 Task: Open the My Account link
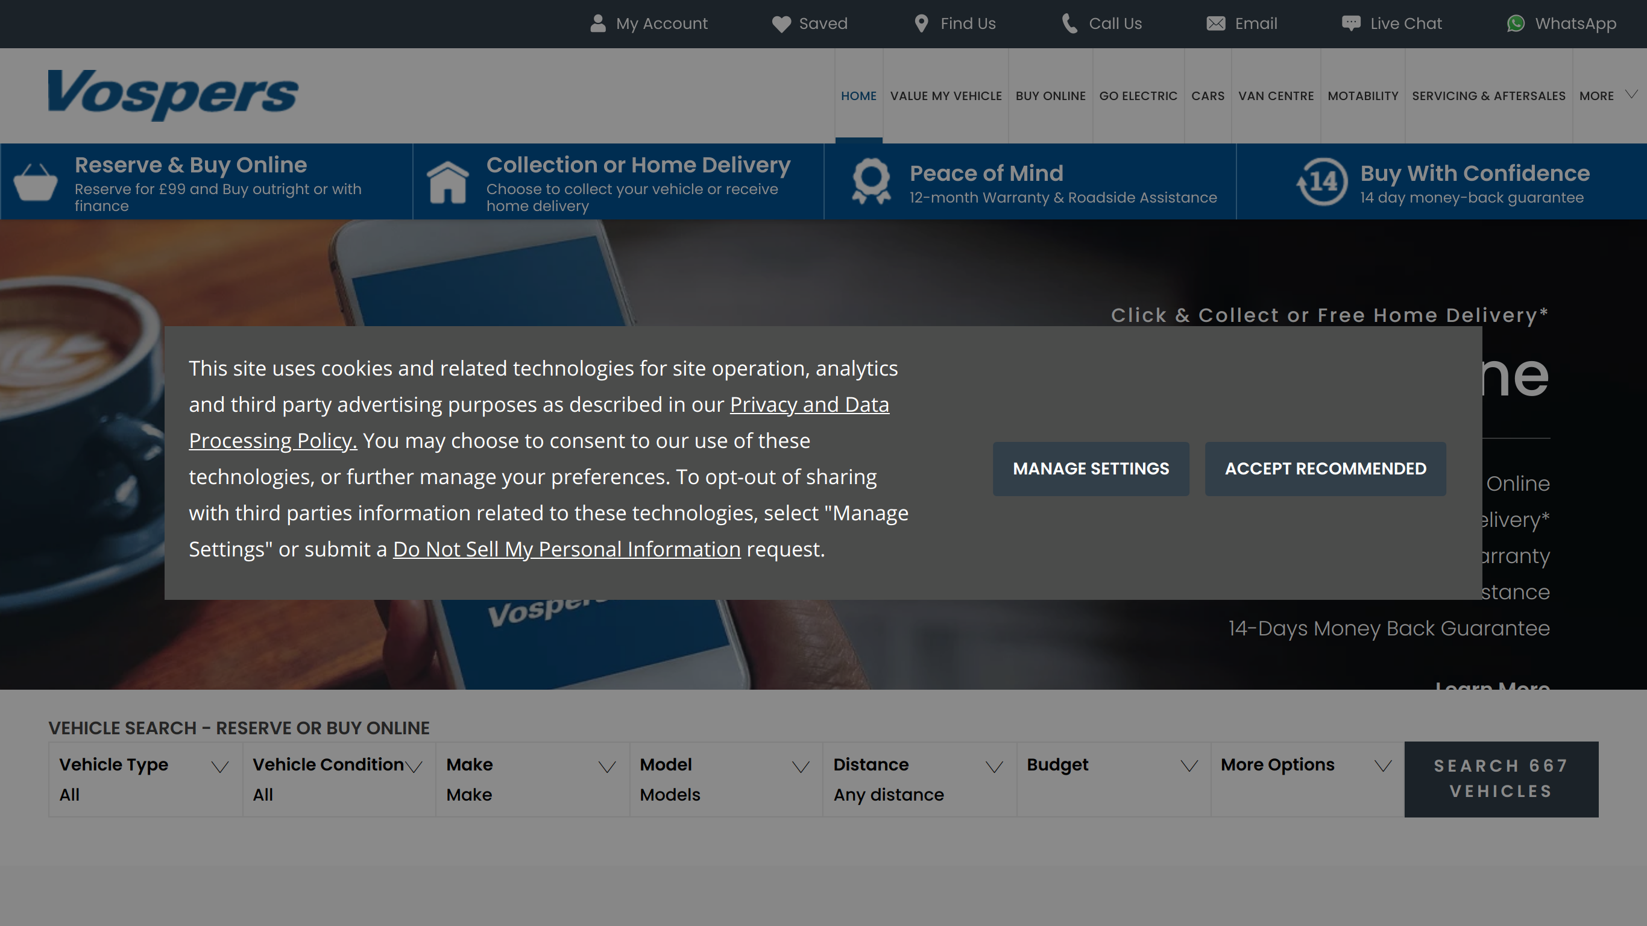click(x=649, y=24)
